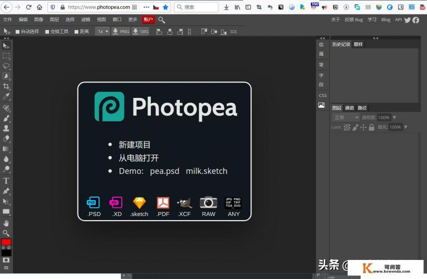Image resolution: width=427 pixels, height=279 pixels.
Task: Open Photopea Twitter page icon
Action: tap(407, 20)
